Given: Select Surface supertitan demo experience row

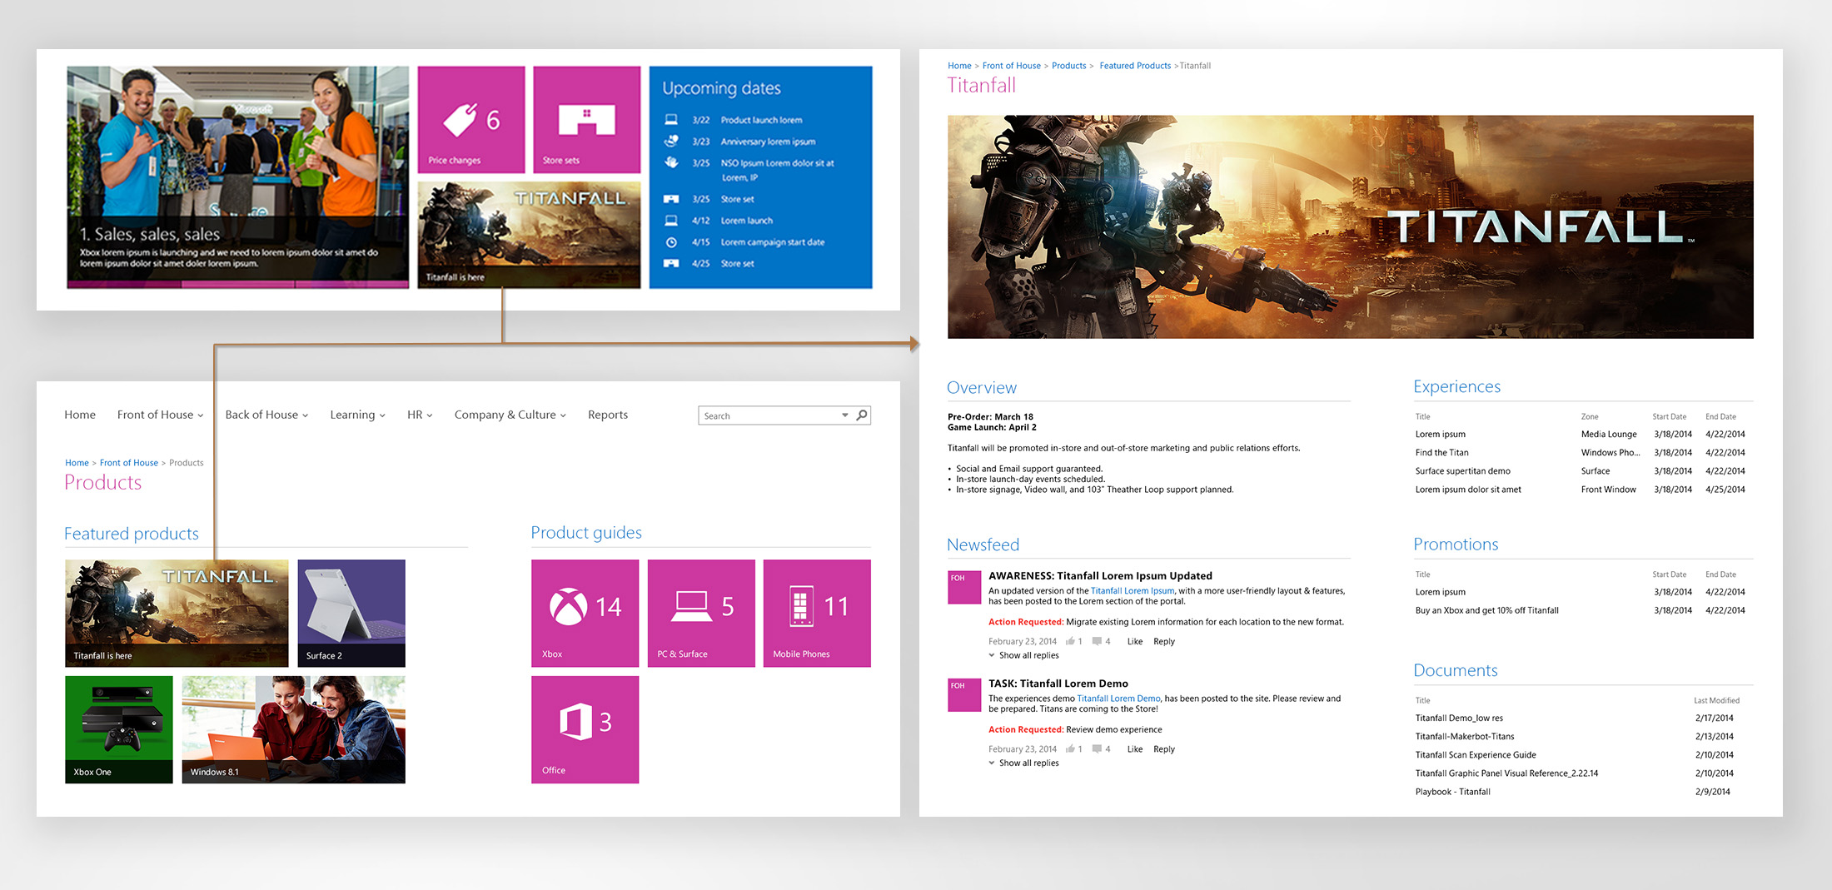Looking at the screenshot, I should (x=1580, y=471).
